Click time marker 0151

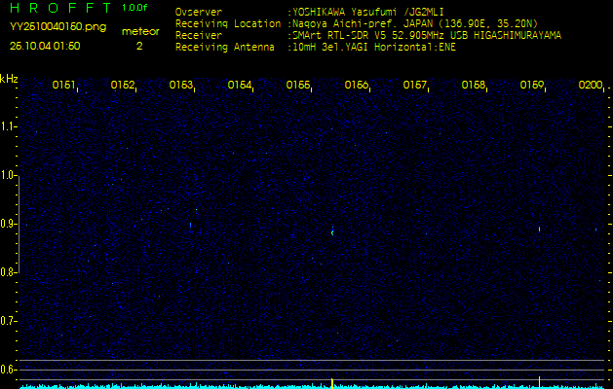(x=63, y=85)
